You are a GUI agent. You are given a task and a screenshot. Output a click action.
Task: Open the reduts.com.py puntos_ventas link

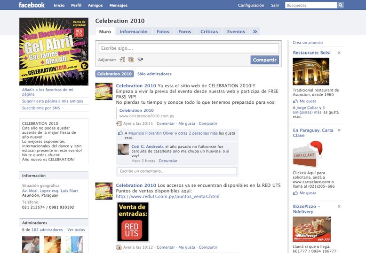[x=167, y=196]
